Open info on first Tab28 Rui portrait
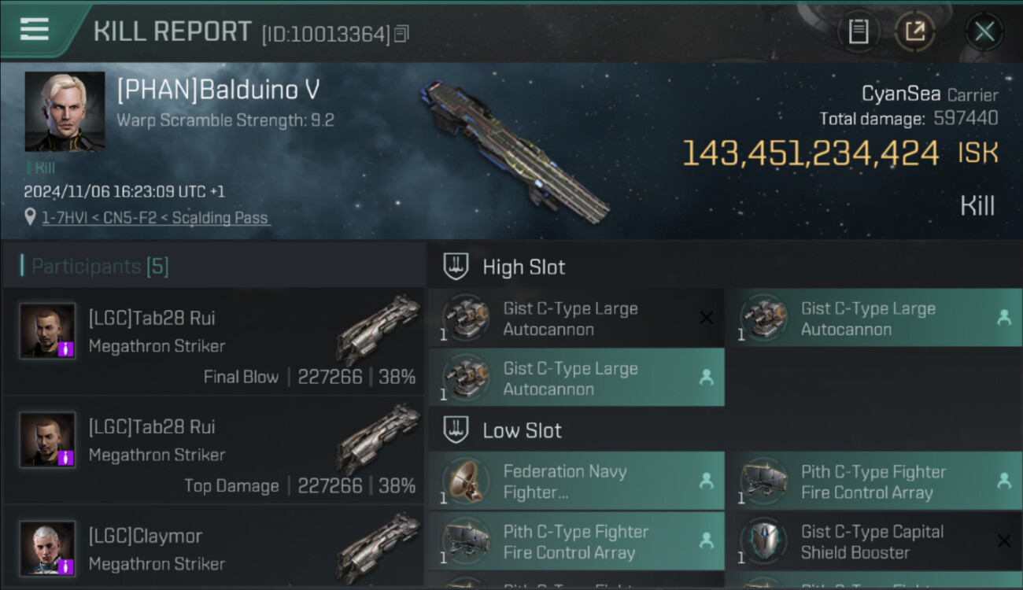 click(47, 331)
